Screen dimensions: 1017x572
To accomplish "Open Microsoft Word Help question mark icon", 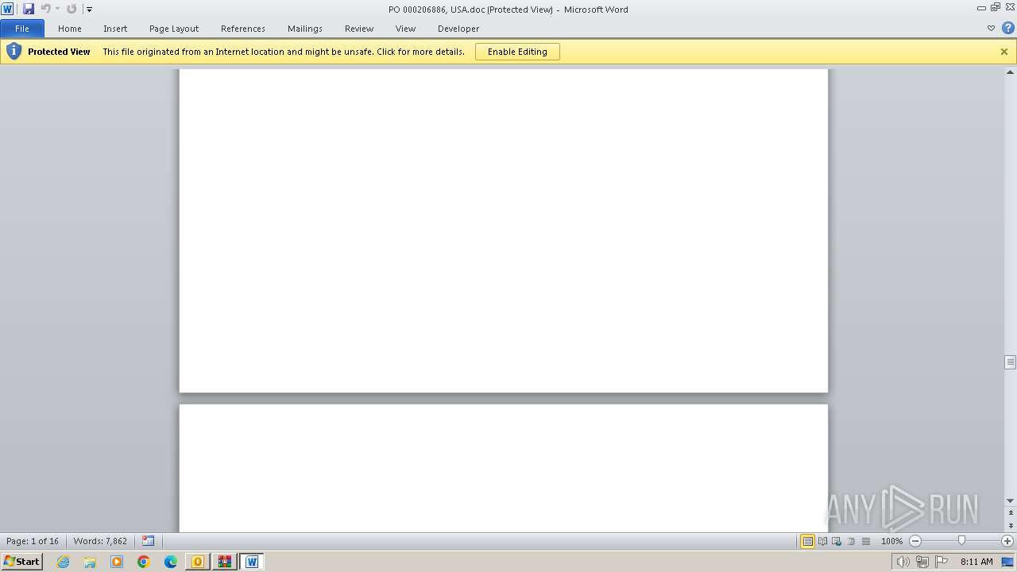I will [1008, 28].
